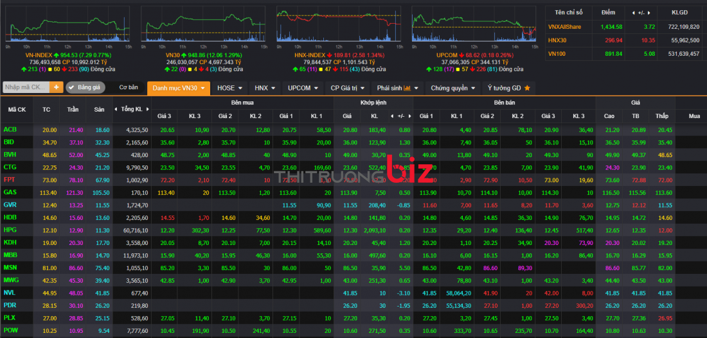Viewport: 707px width, 338px height.
Task: Click the left arrow next to Tổng KL
Action: click(x=117, y=110)
